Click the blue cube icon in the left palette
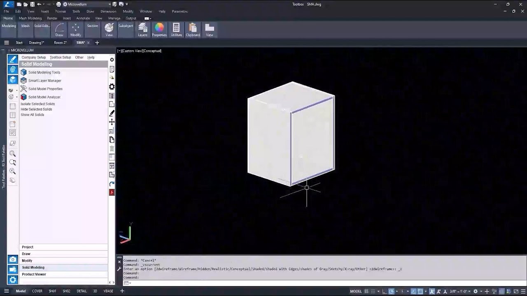Screen dimensions: 527x296 click(13, 80)
